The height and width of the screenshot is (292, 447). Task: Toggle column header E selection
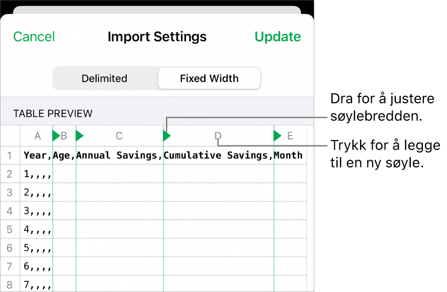(290, 135)
